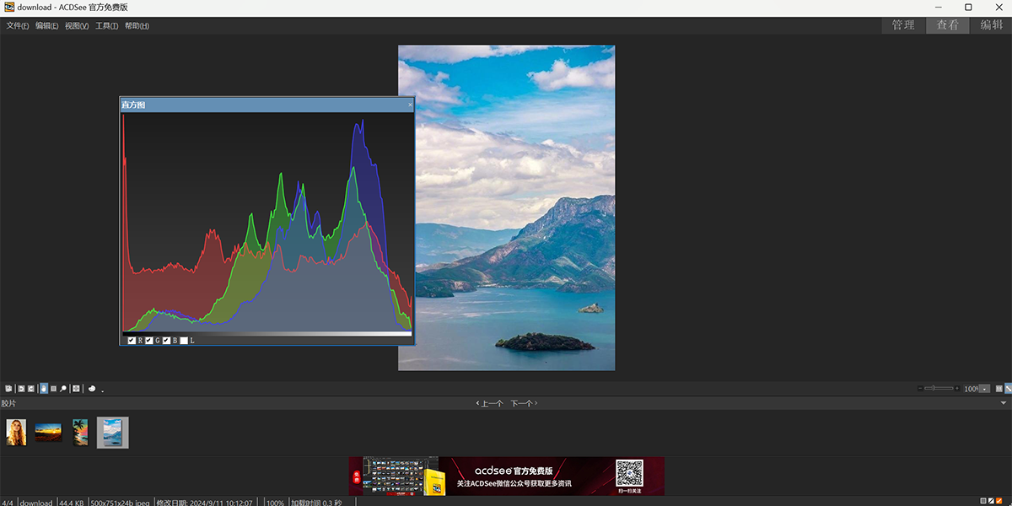Click the ACDSee advertisement banner

click(507, 476)
